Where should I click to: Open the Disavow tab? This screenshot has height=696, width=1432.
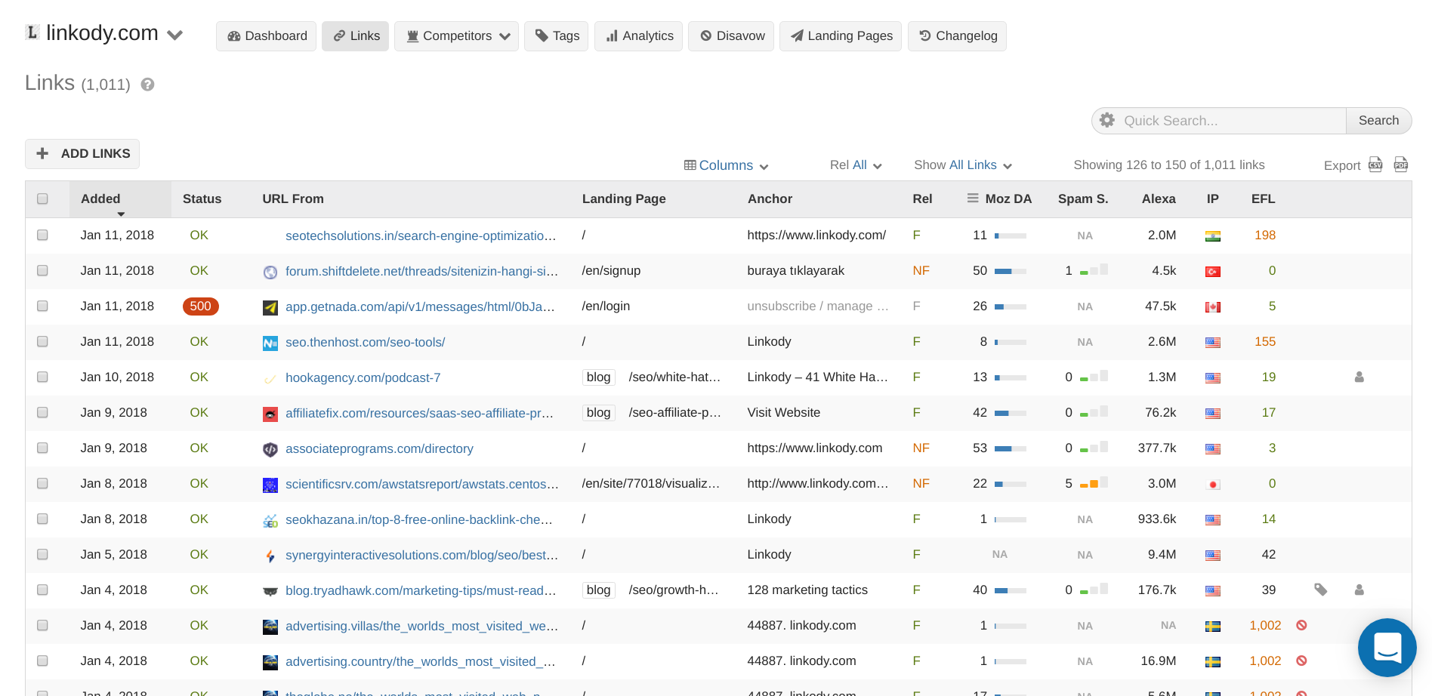731,36
